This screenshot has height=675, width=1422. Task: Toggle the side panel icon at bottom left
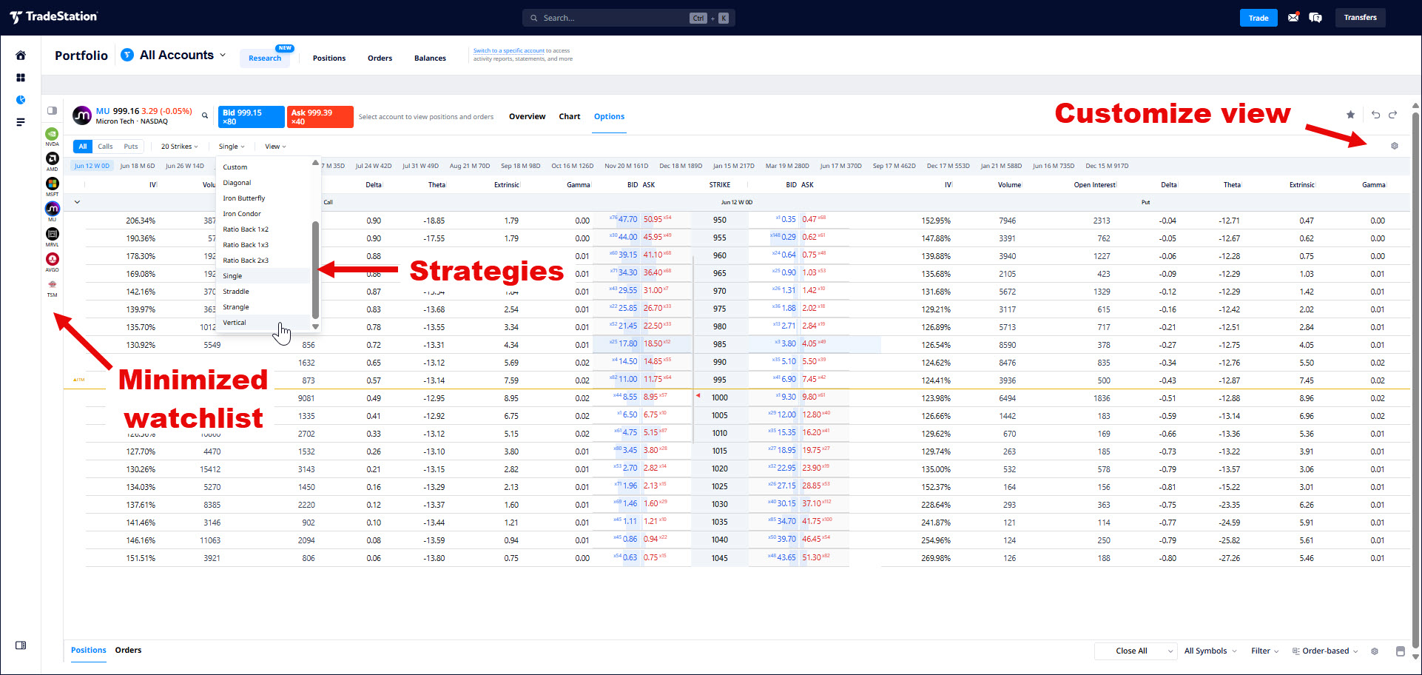[21, 645]
